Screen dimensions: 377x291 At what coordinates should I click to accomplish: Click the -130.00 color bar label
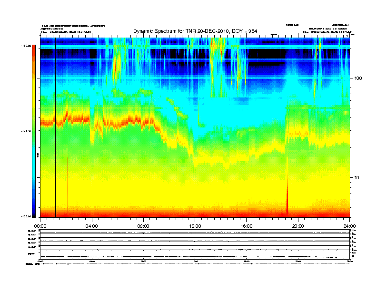tap(26, 46)
